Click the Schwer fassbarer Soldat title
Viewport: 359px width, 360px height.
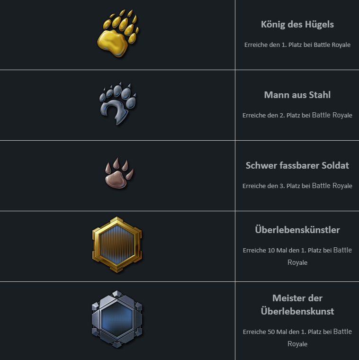pos(297,165)
